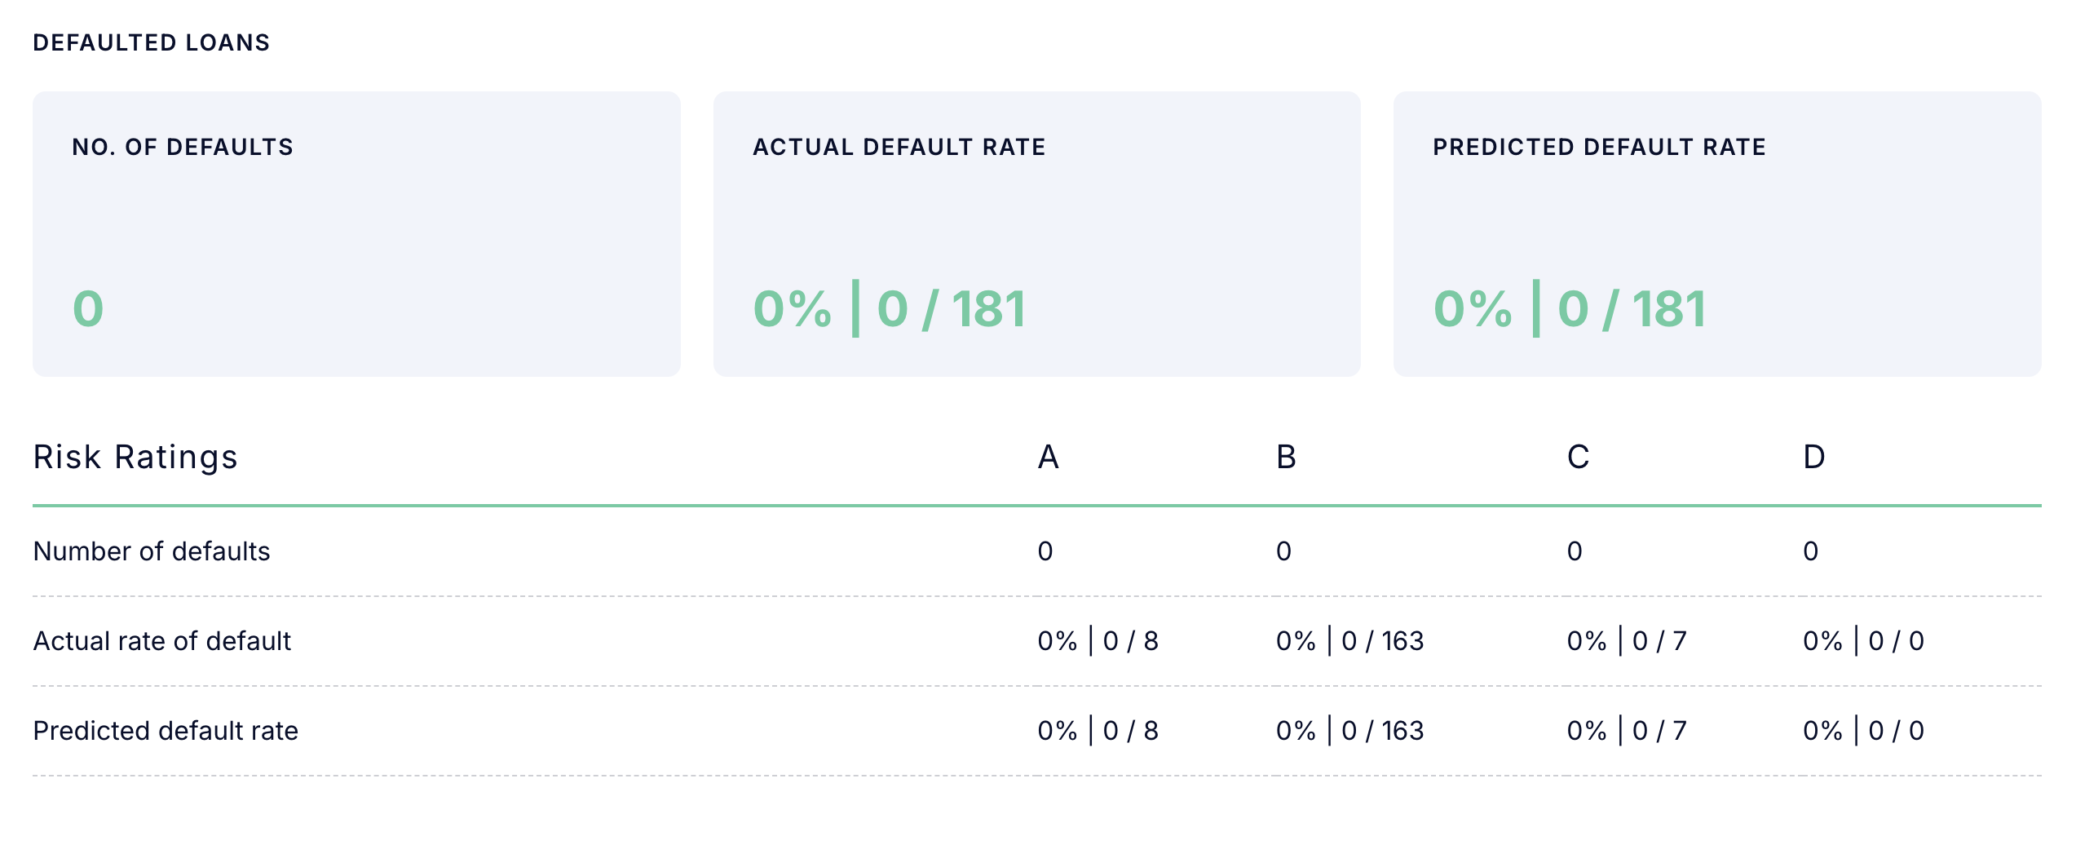Click the Predicted default rate row label

pos(166,731)
